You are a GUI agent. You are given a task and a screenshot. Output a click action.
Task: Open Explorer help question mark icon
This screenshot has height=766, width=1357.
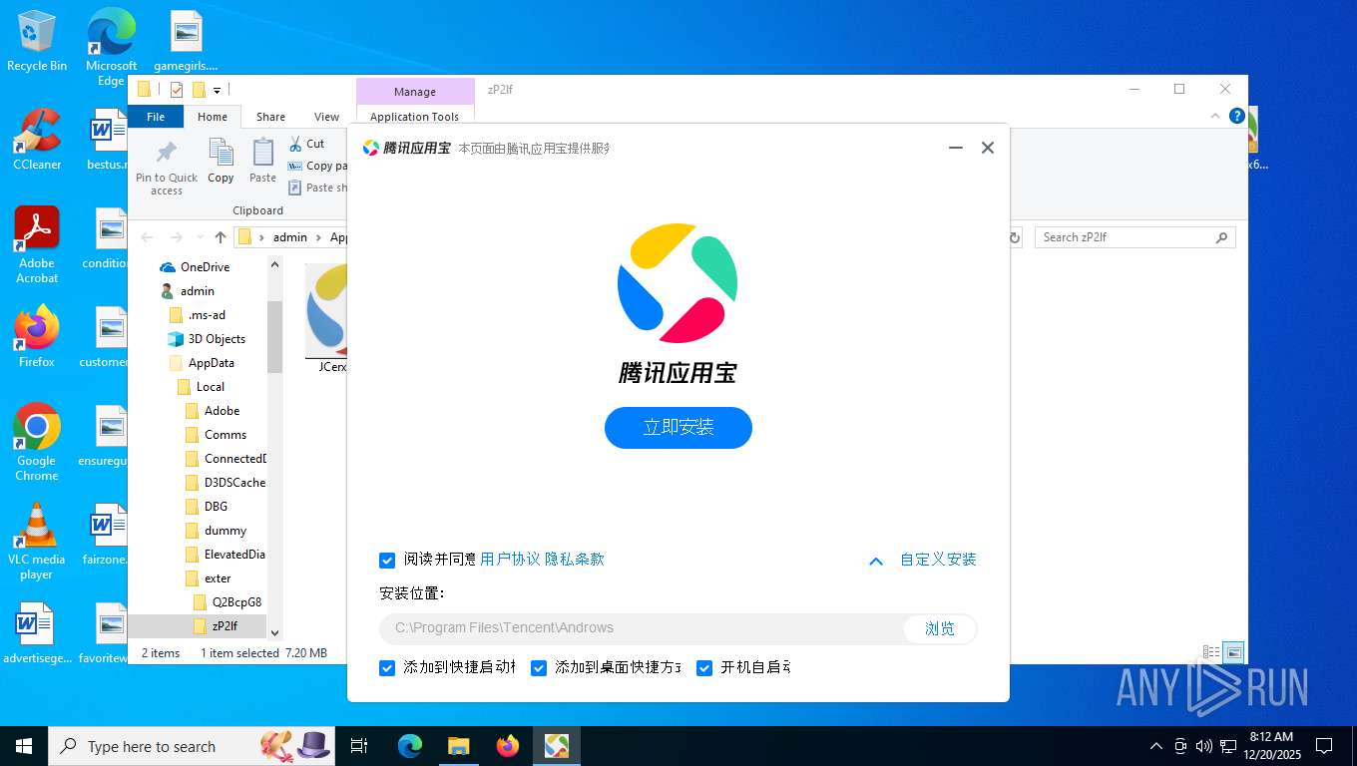(1236, 116)
